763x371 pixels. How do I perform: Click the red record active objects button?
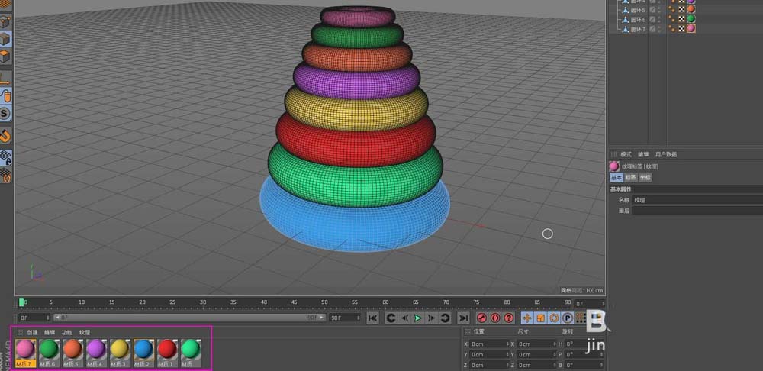[x=481, y=318]
